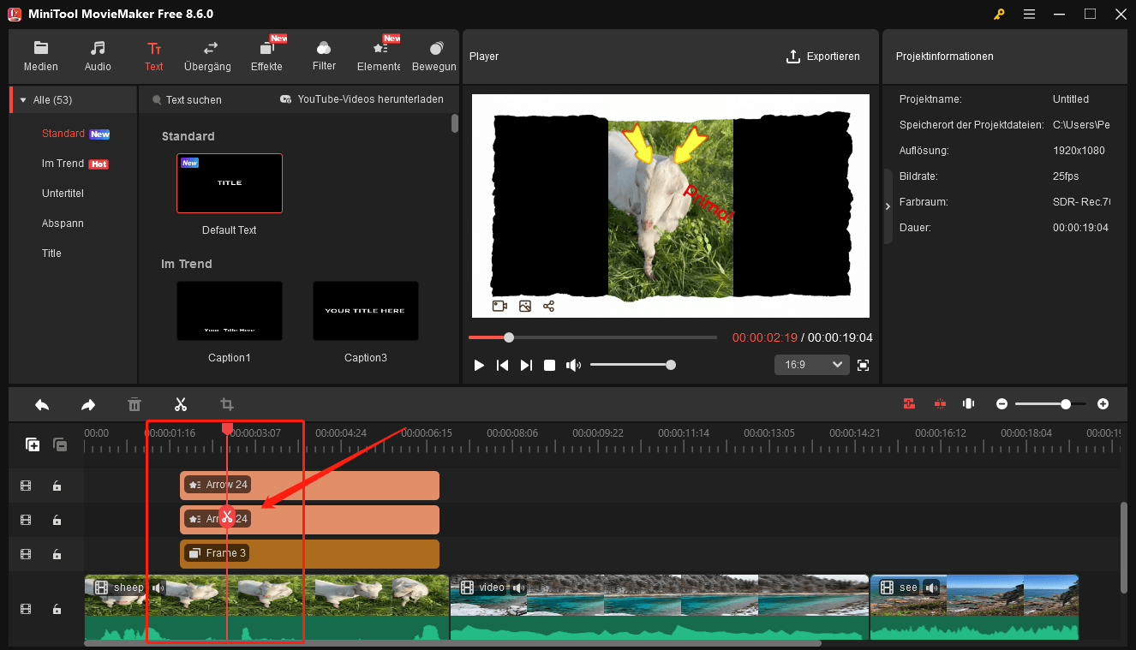Open the Filter panel

[x=323, y=56]
